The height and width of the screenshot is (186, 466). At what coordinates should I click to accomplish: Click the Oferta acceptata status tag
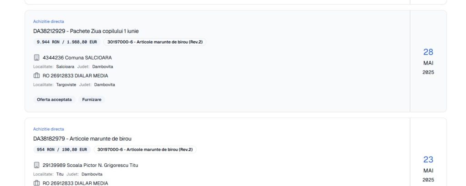coord(54,100)
